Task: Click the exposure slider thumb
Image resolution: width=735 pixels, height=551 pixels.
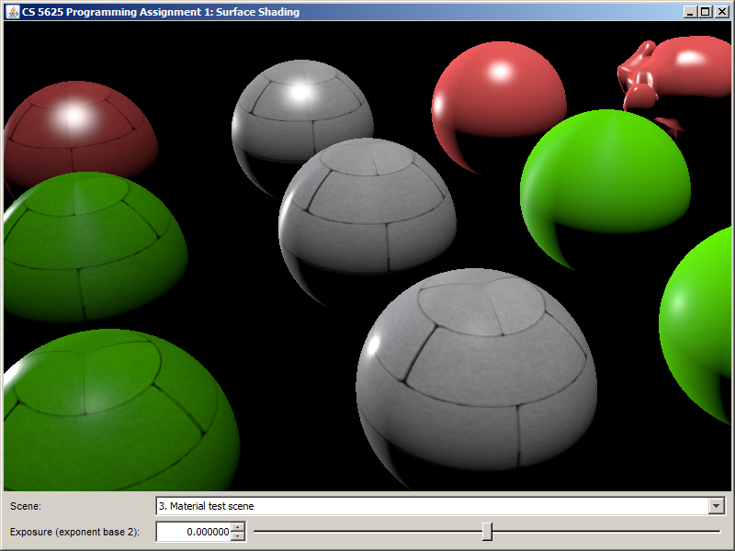Action: (487, 532)
